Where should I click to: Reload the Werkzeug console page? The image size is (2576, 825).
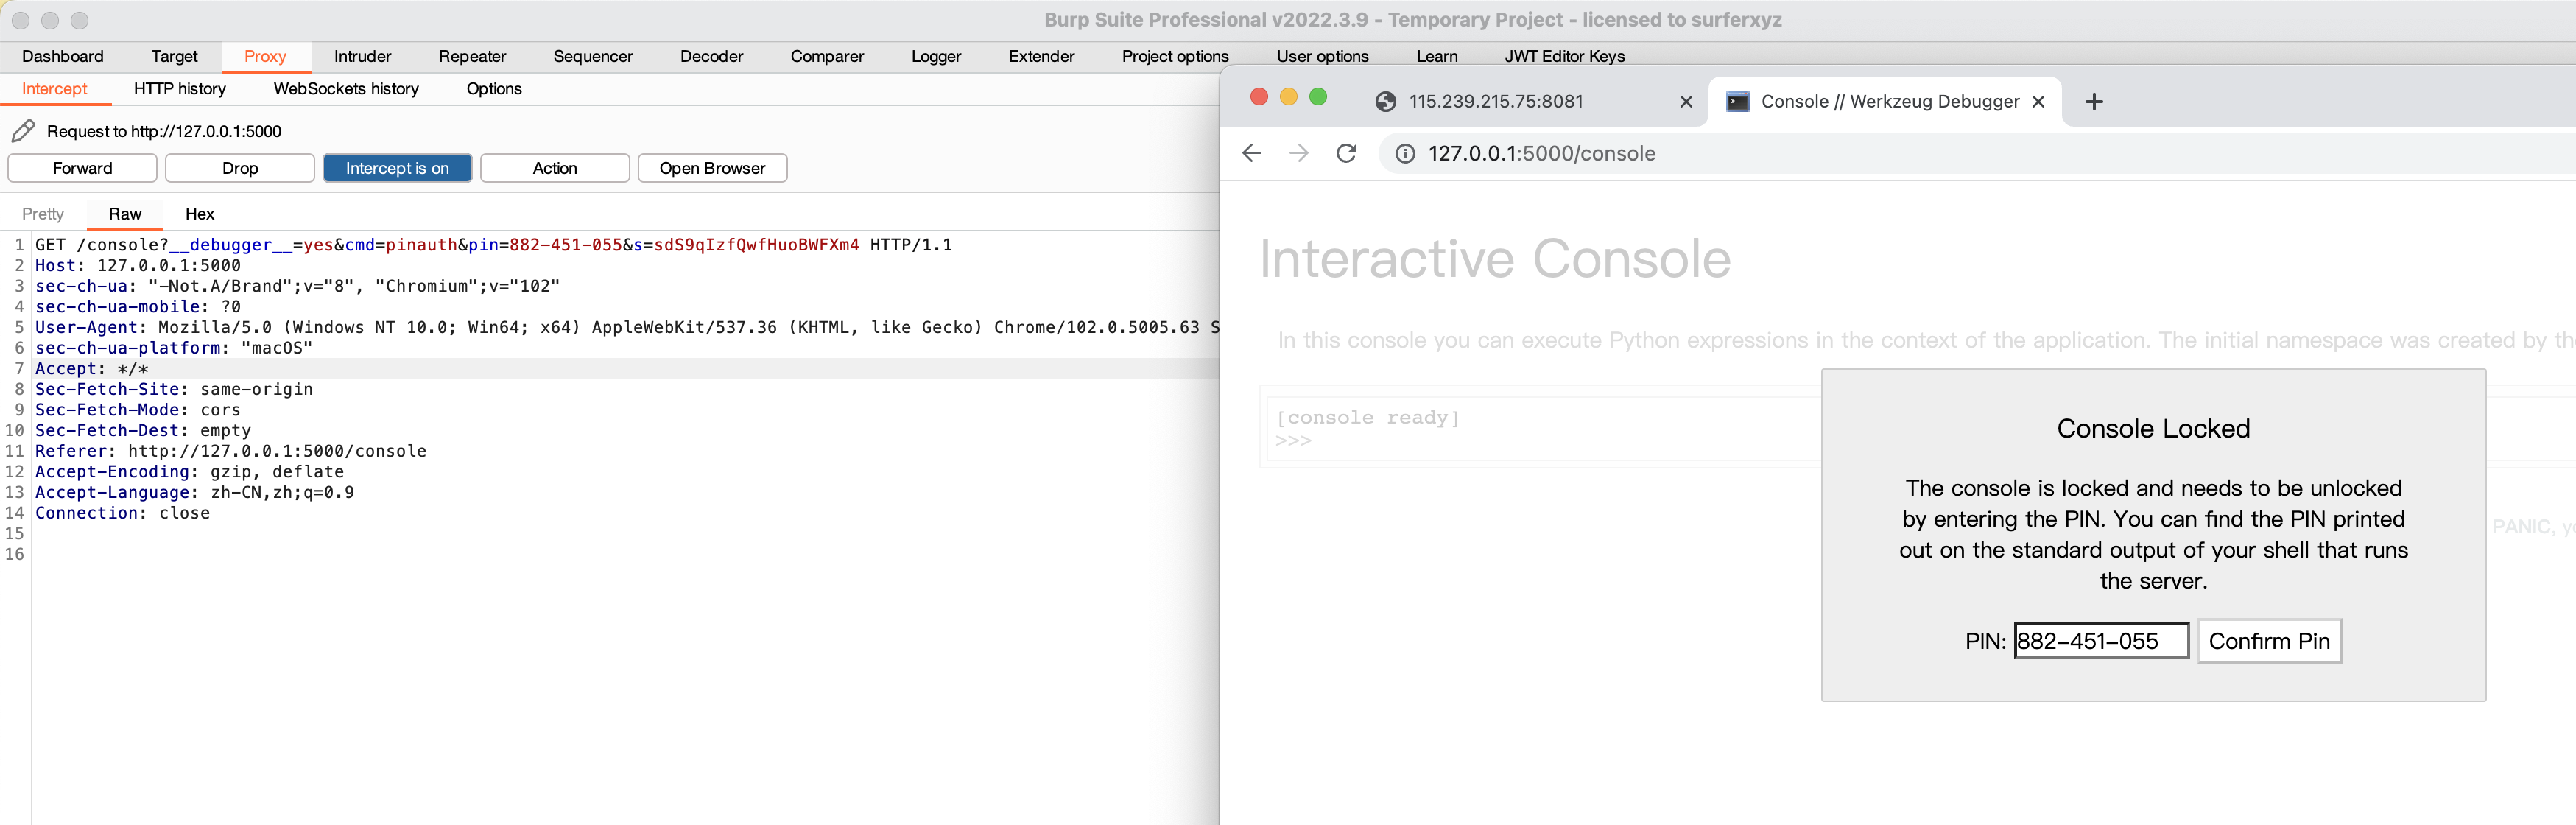pos(1346,153)
